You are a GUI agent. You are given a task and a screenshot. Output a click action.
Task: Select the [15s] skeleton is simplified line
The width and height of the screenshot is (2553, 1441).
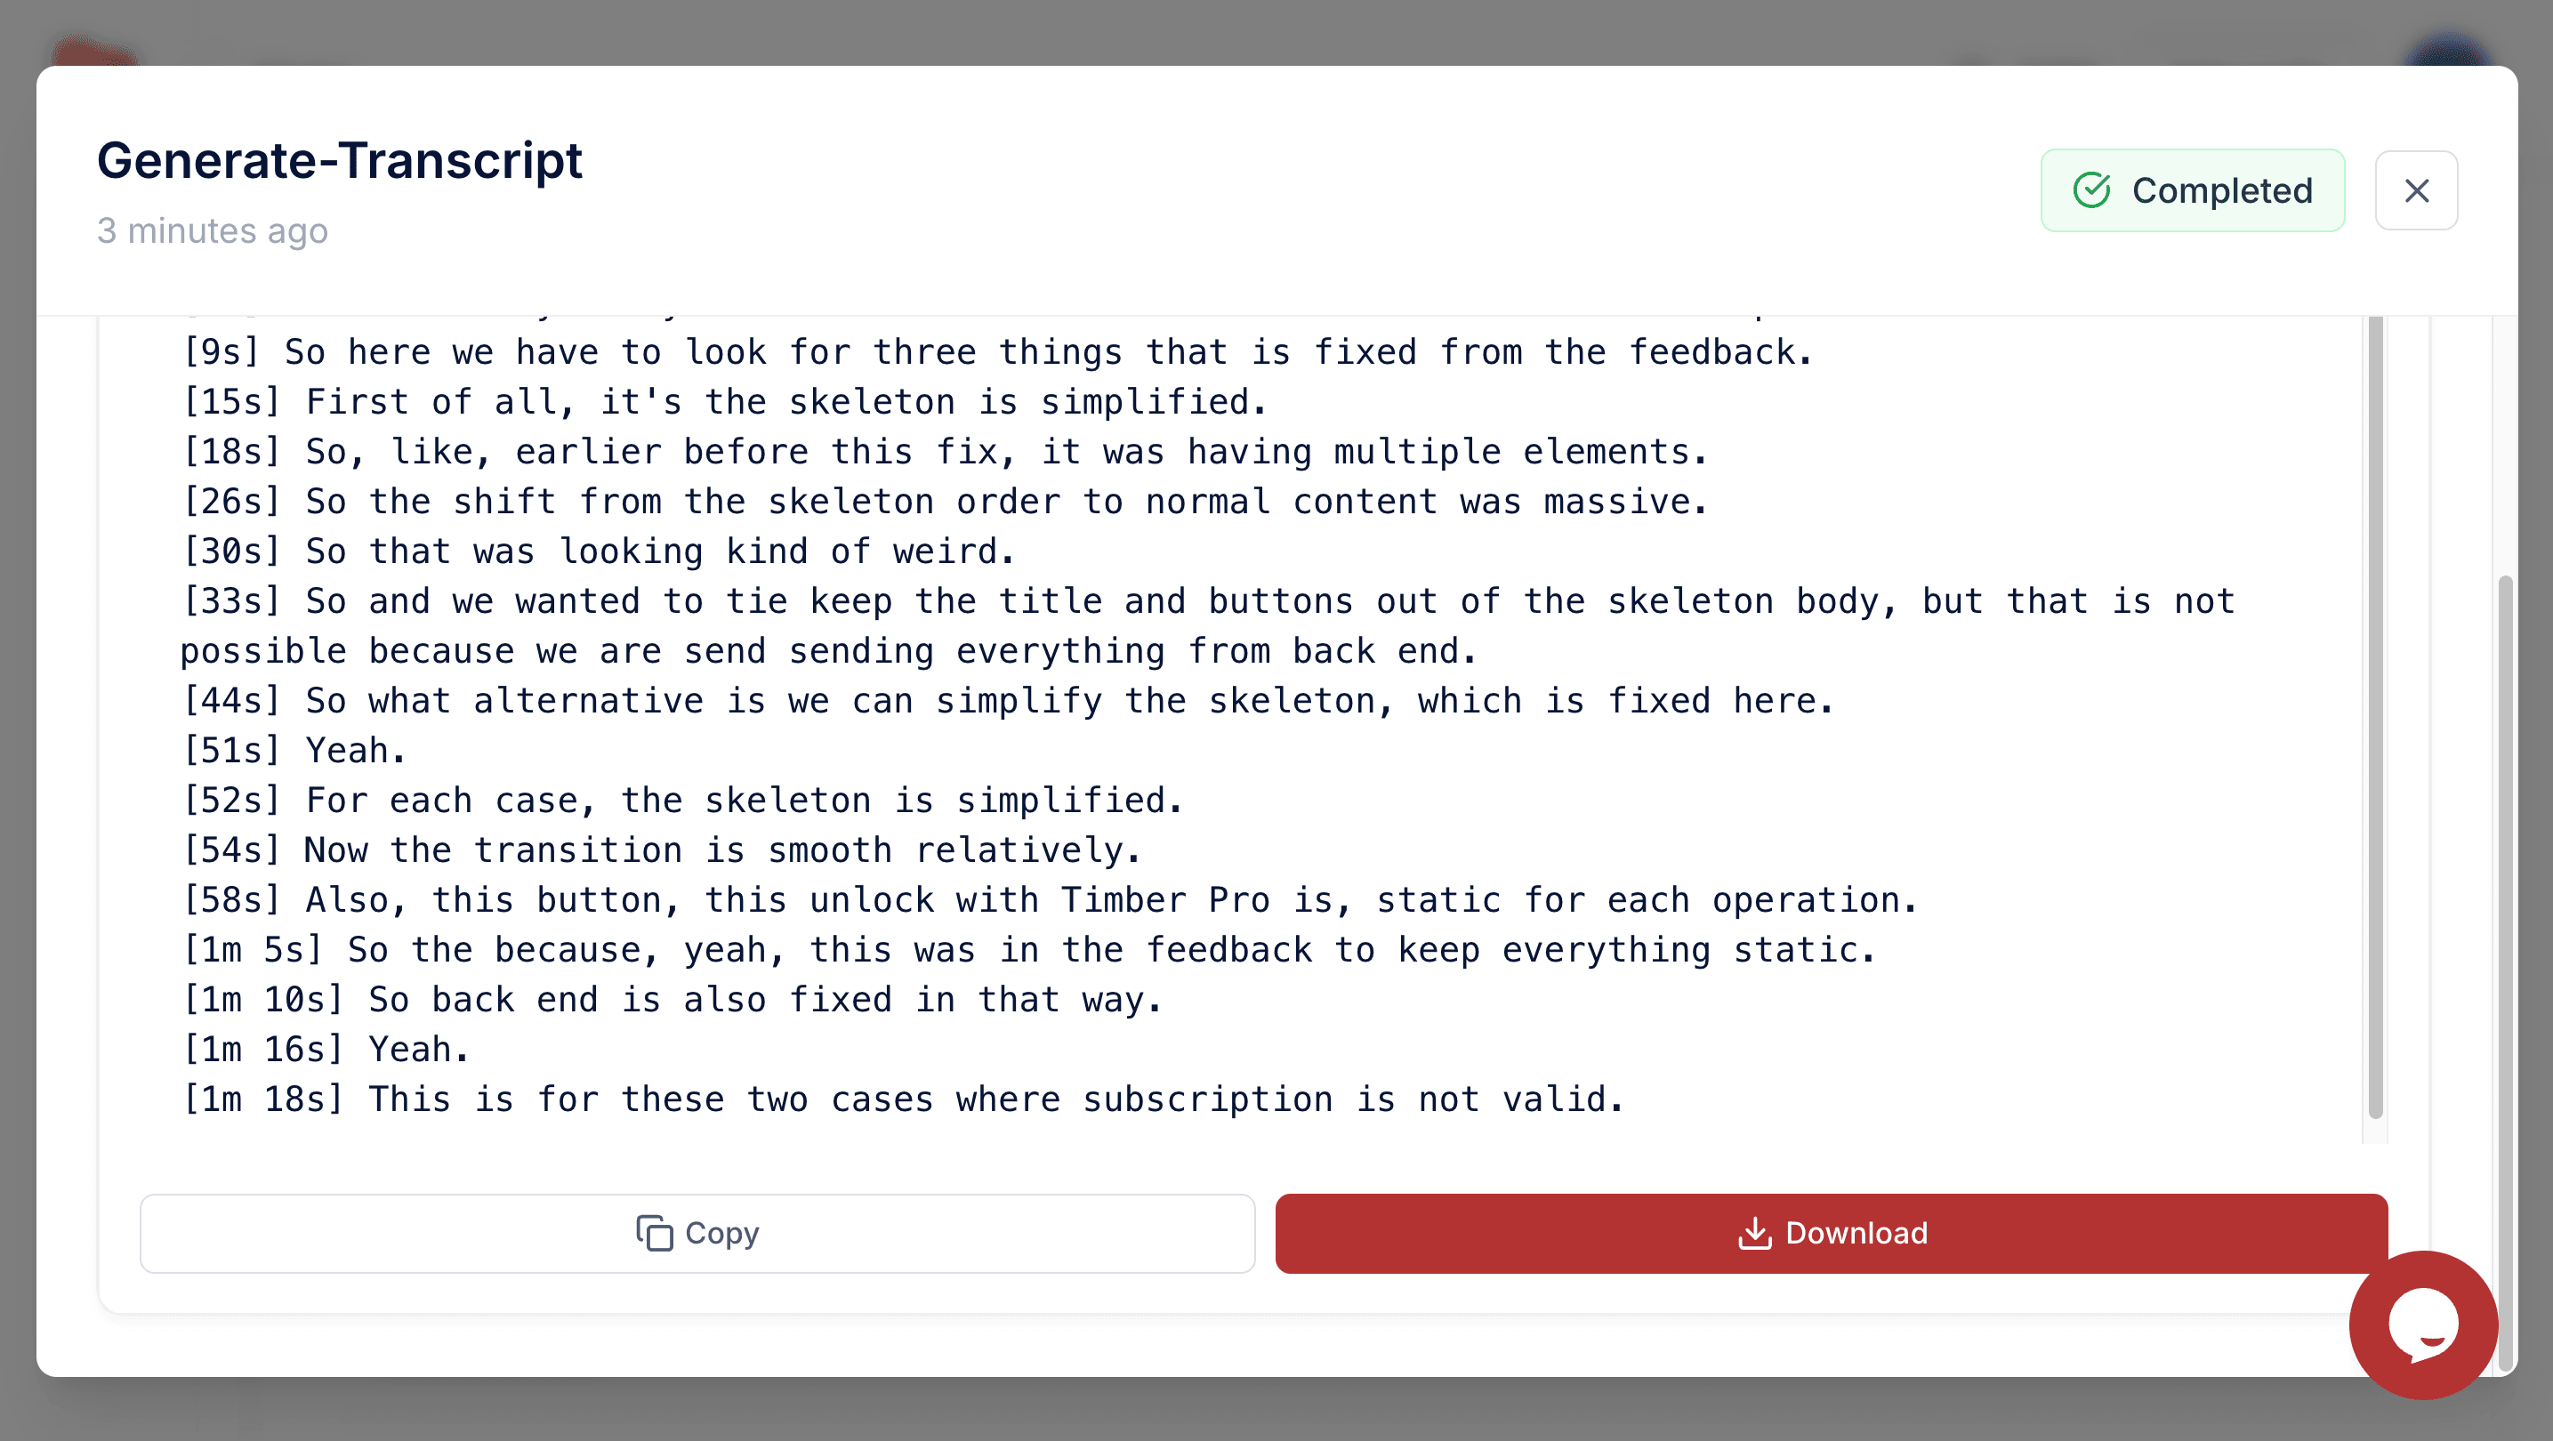point(724,402)
